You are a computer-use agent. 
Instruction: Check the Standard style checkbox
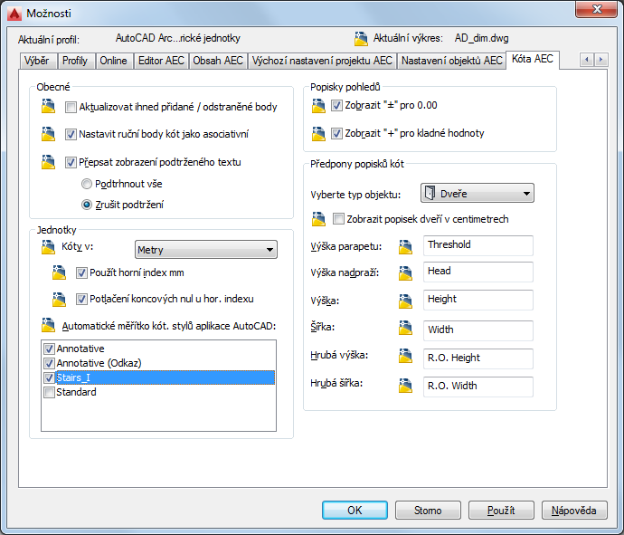49,392
